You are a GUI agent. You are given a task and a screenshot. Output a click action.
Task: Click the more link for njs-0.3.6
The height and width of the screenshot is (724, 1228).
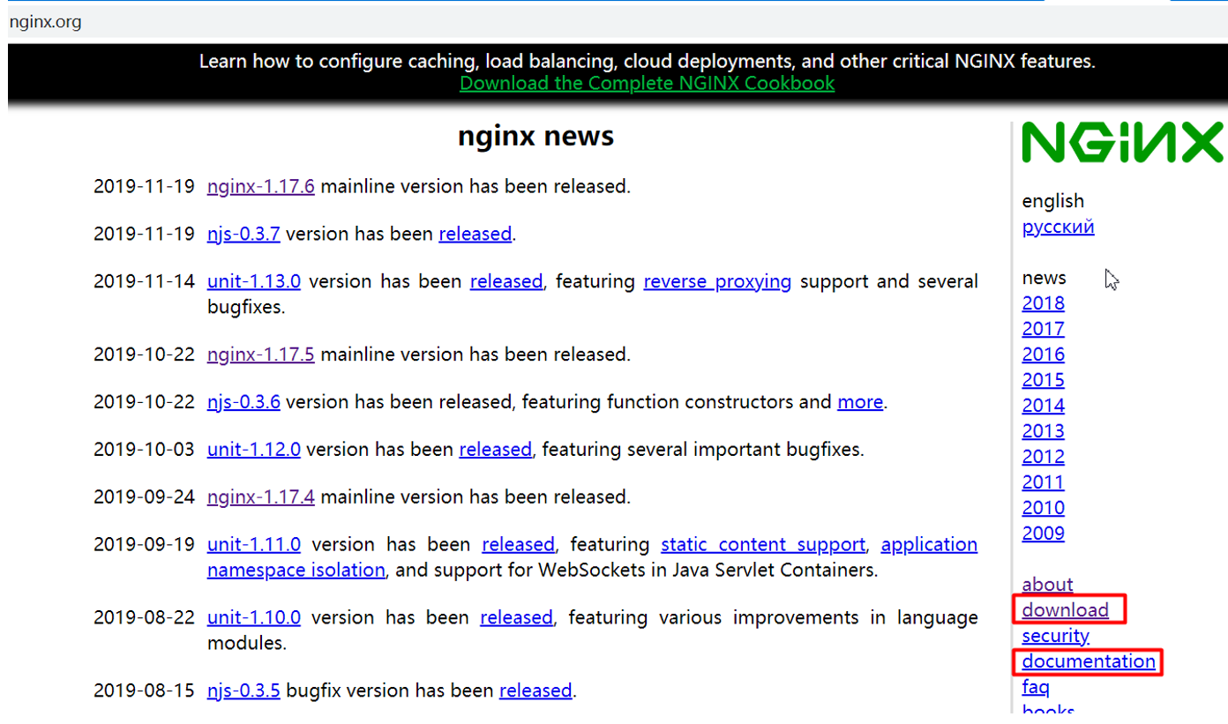point(860,401)
